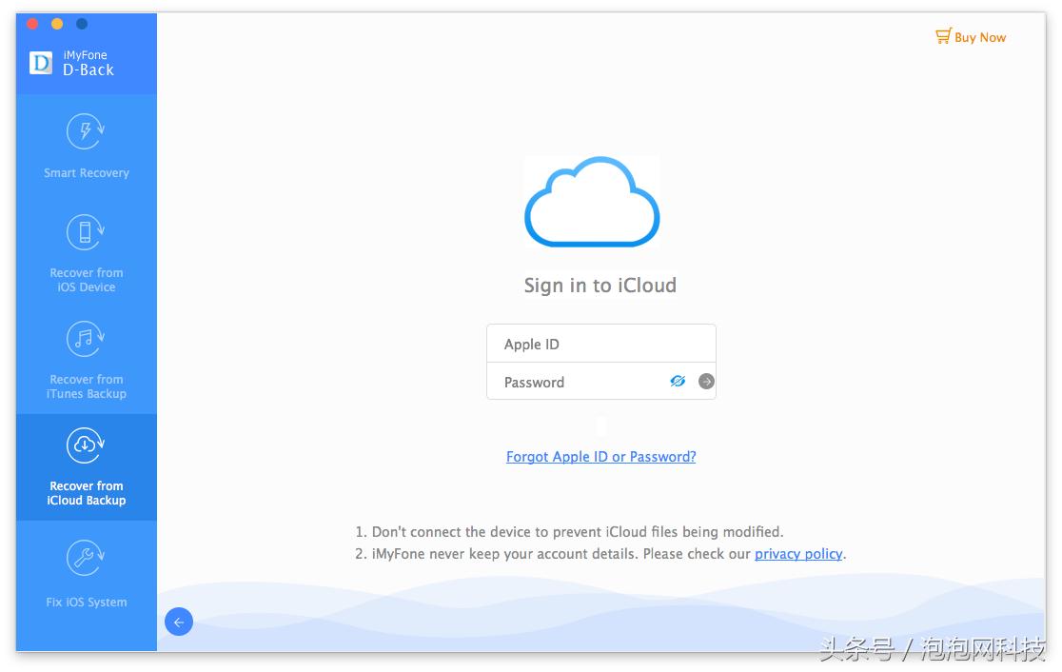This screenshot has height=672, width=1062.
Task: Open the privacy policy link
Action: tap(798, 554)
